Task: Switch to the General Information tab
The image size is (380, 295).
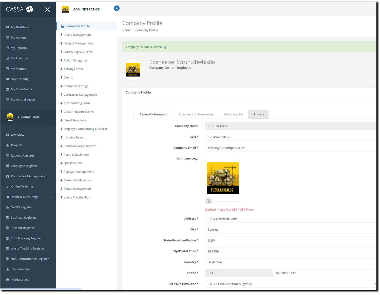Action: (154, 114)
